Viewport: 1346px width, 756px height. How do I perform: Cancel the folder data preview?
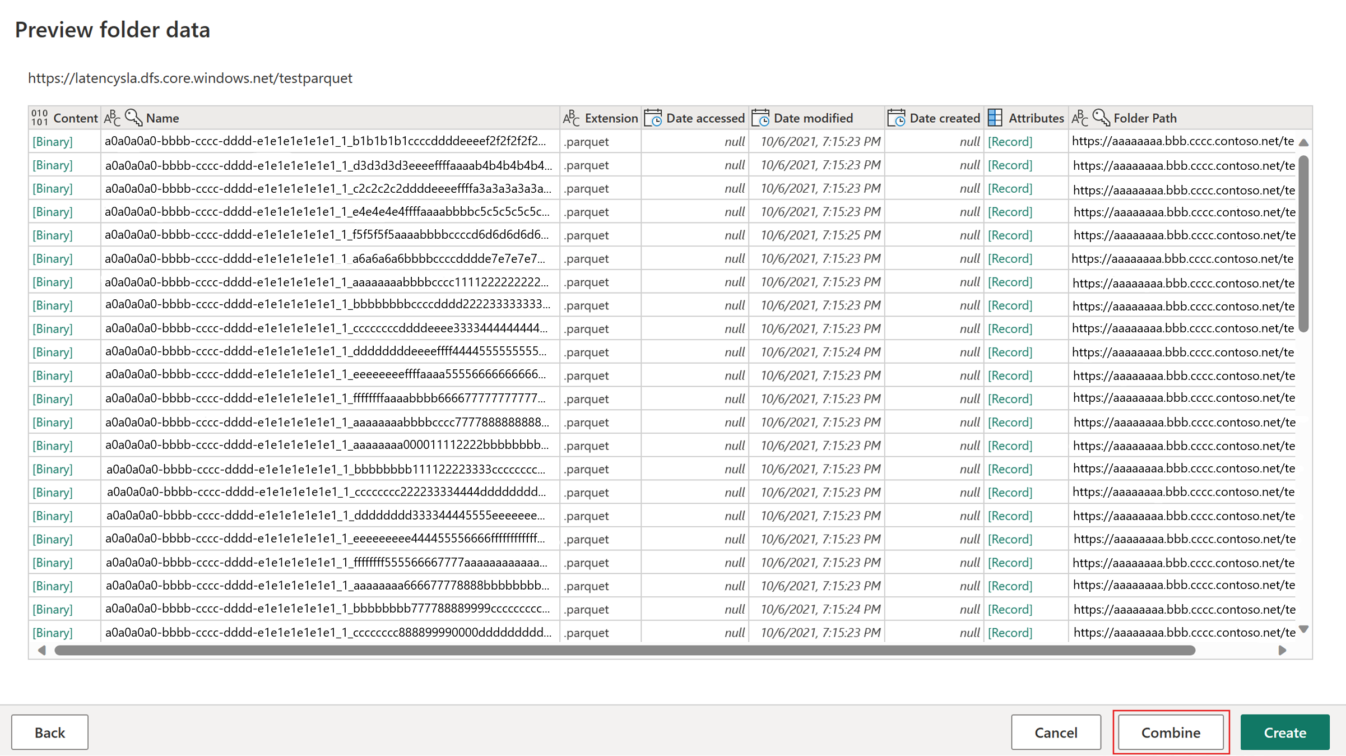(1056, 732)
